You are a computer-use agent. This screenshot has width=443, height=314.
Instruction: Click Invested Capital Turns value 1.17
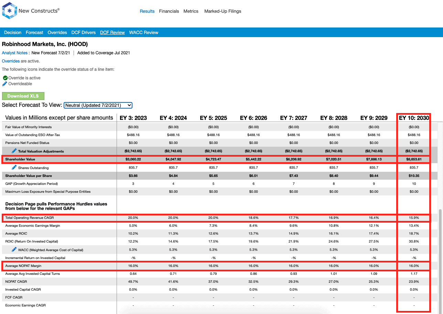[x=414, y=274]
